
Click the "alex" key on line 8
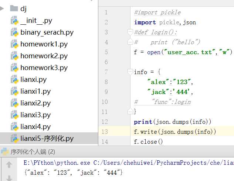158,82
